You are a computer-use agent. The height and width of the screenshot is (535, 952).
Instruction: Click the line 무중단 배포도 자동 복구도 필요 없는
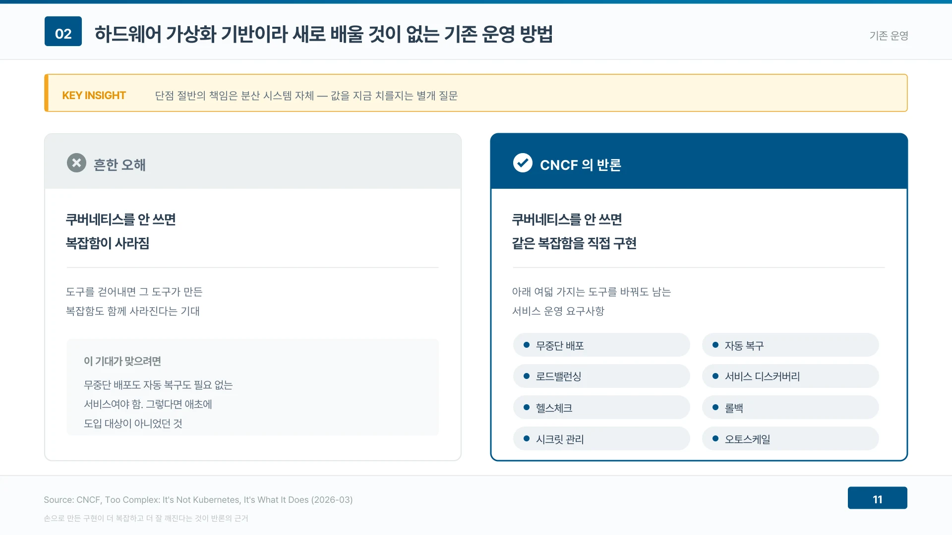pyautogui.click(x=158, y=384)
